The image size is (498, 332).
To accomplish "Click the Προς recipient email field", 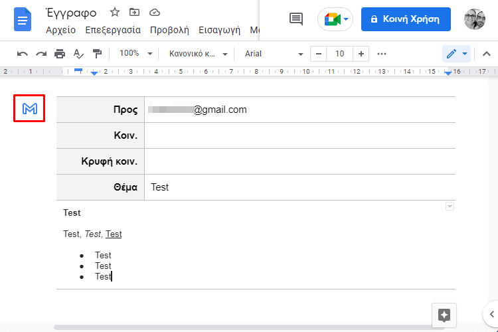I will click(299, 110).
